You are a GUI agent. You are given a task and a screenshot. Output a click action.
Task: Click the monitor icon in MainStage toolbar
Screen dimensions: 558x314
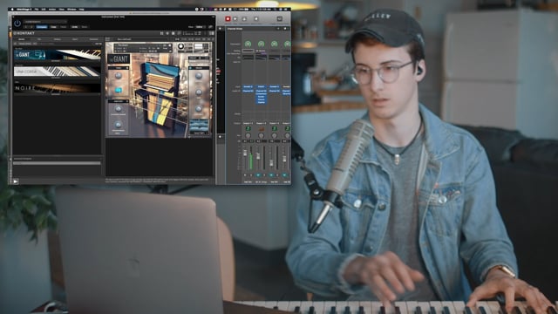280,19
